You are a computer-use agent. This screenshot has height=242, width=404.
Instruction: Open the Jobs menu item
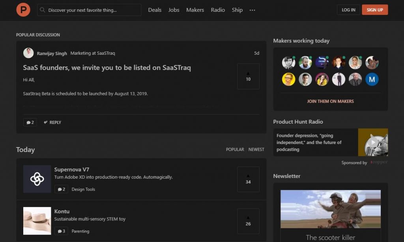[x=174, y=10]
